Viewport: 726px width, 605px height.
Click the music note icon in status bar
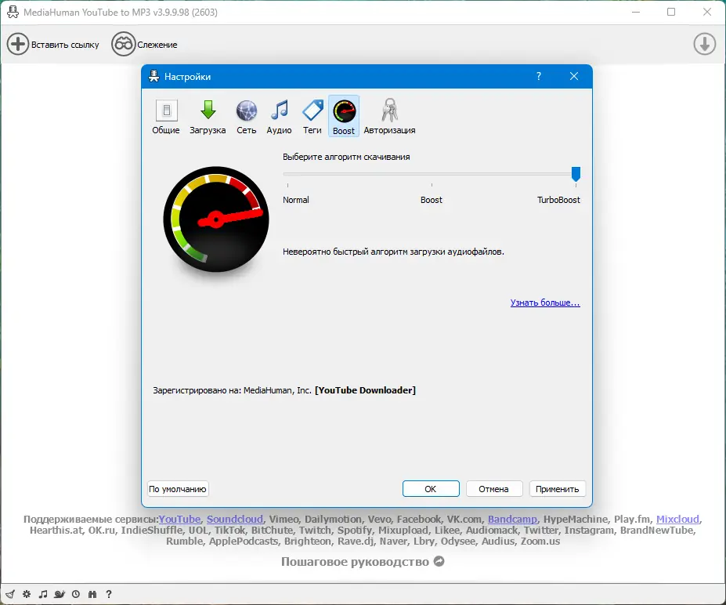pos(43,594)
